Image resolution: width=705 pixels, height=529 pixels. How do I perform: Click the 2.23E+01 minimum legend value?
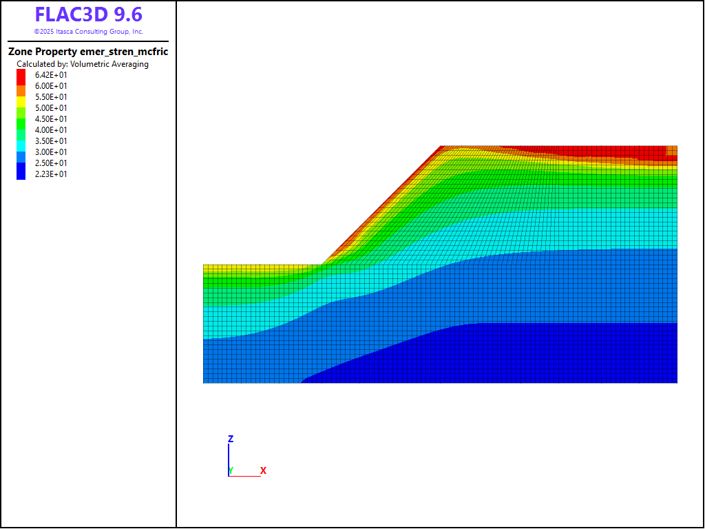coord(51,174)
